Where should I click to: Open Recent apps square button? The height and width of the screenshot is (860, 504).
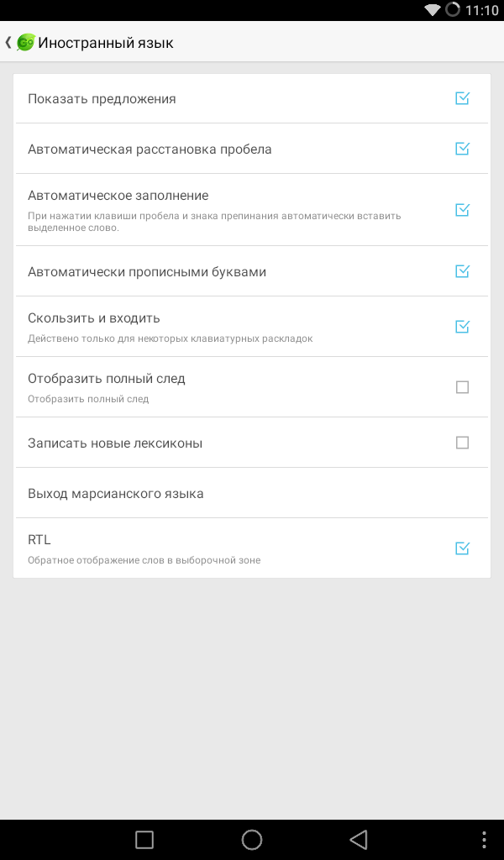coord(144,839)
